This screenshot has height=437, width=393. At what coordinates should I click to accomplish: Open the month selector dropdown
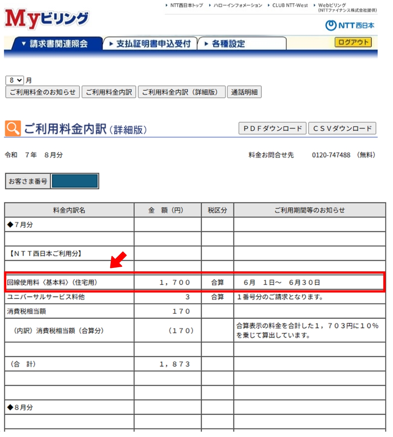(x=15, y=81)
